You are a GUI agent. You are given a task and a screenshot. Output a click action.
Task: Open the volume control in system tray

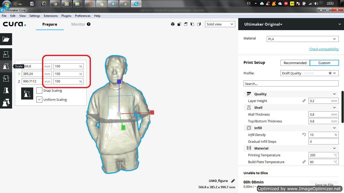[x=316, y=4]
